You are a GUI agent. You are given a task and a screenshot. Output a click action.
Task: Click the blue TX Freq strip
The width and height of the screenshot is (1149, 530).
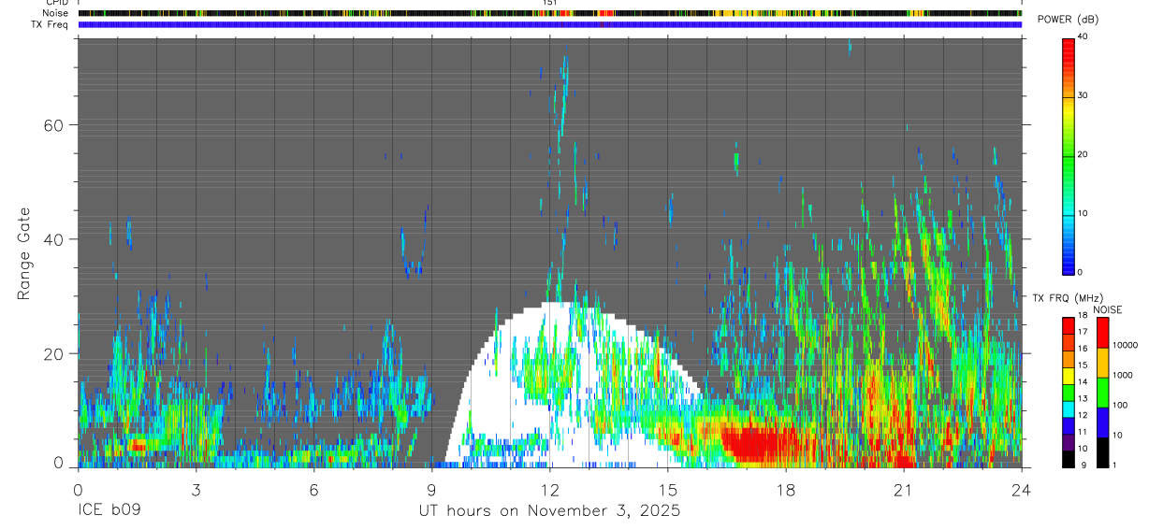click(549, 24)
